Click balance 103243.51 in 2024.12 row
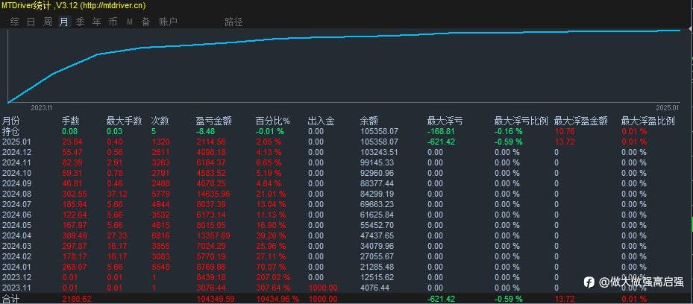This screenshot has height=304, width=693. coord(379,152)
